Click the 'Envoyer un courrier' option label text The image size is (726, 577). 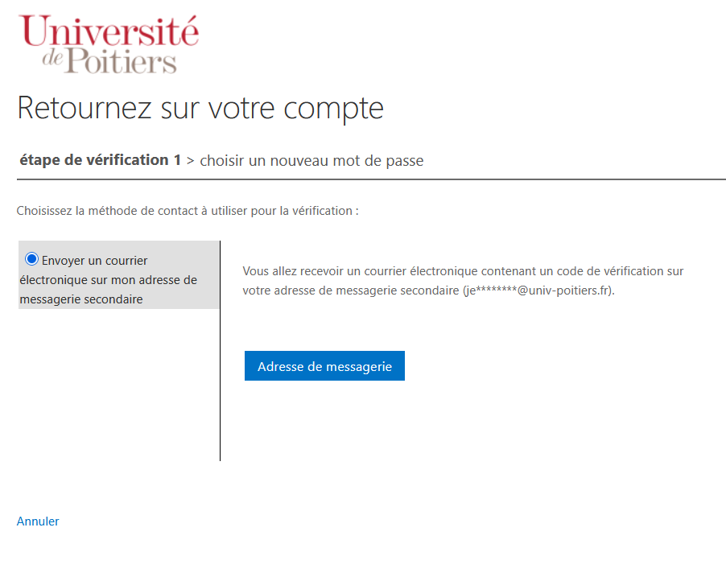pos(94,261)
